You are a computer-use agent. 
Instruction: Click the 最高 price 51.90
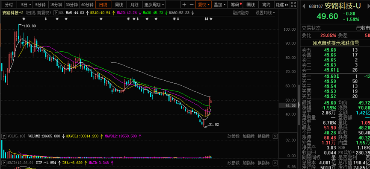coord(330,128)
